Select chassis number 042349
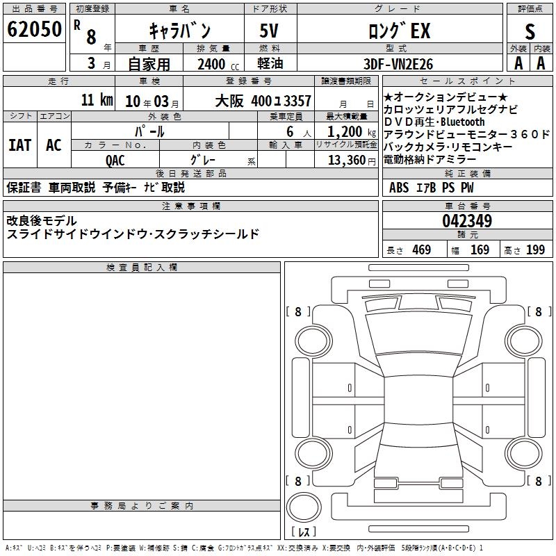The height and width of the screenshot is (556, 556). (x=467, y=221)
